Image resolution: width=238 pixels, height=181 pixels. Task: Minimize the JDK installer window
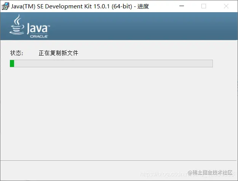[182, 6]
